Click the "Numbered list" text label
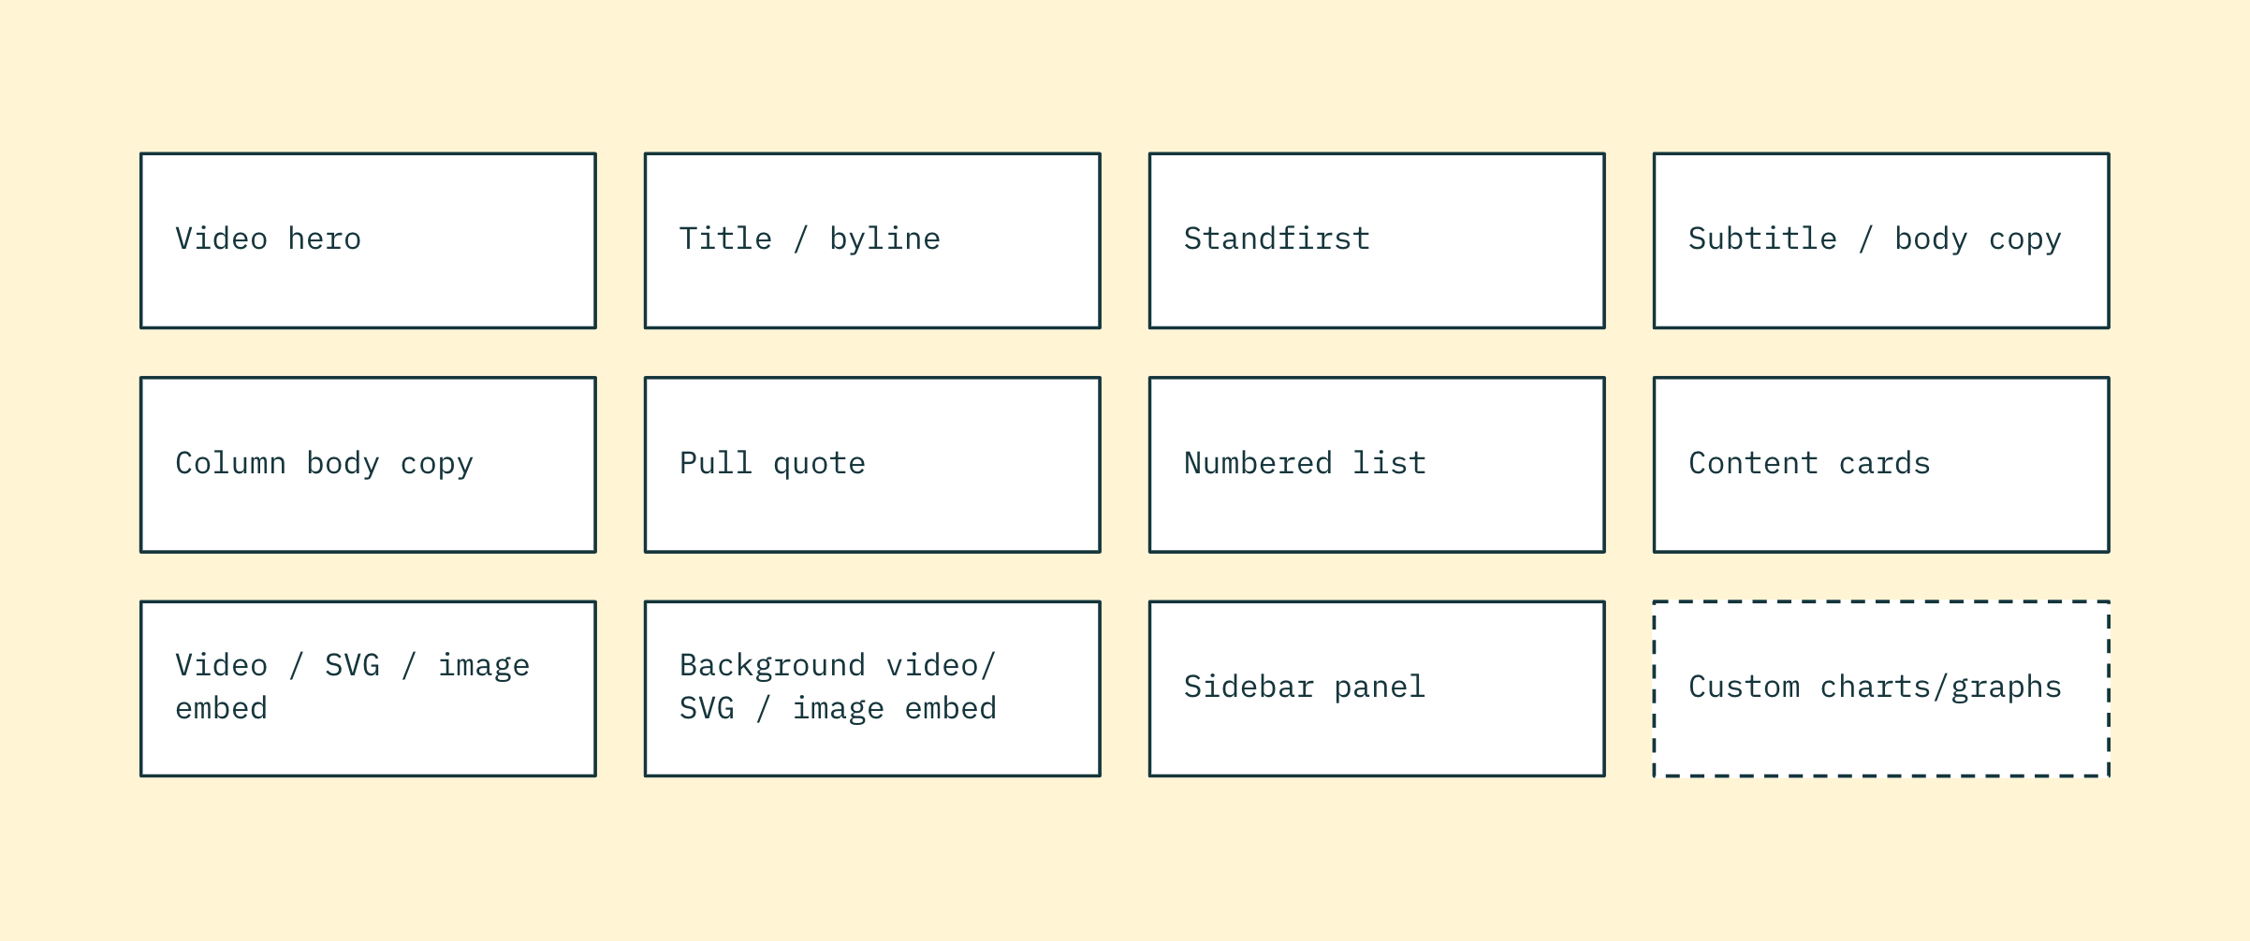2250x941 pixels. pyautogui.click(x=1305, y=464)
